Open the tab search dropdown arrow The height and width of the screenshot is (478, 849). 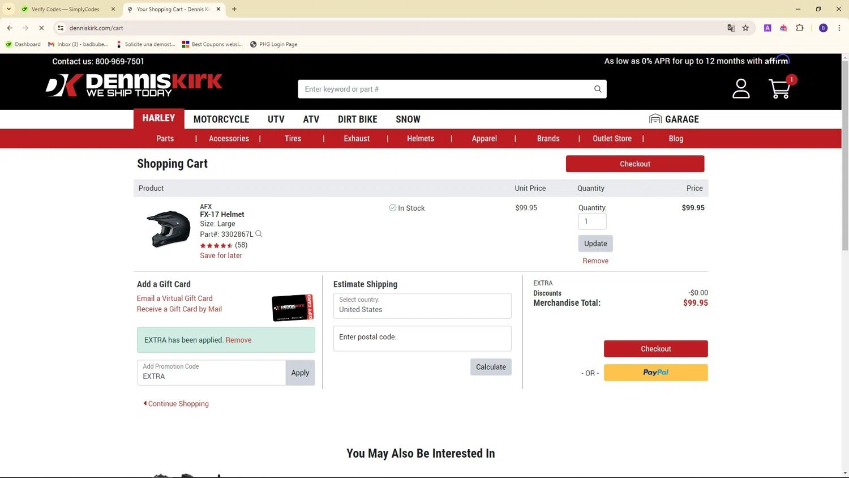pos(8,9)
